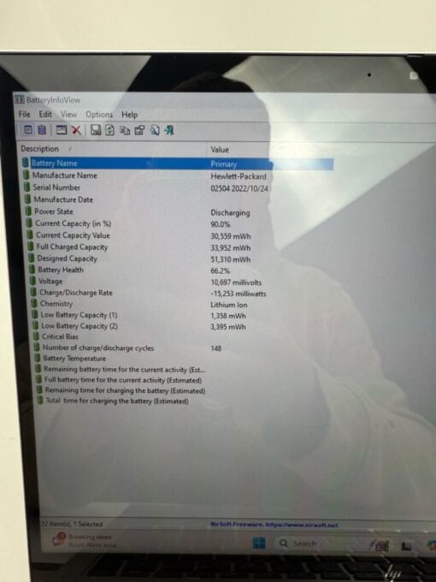Click the 02504 2022/10/24 value cell
The width and height of the screenshot is (436, 582).
pyautogui.click(x=239, y=188)
